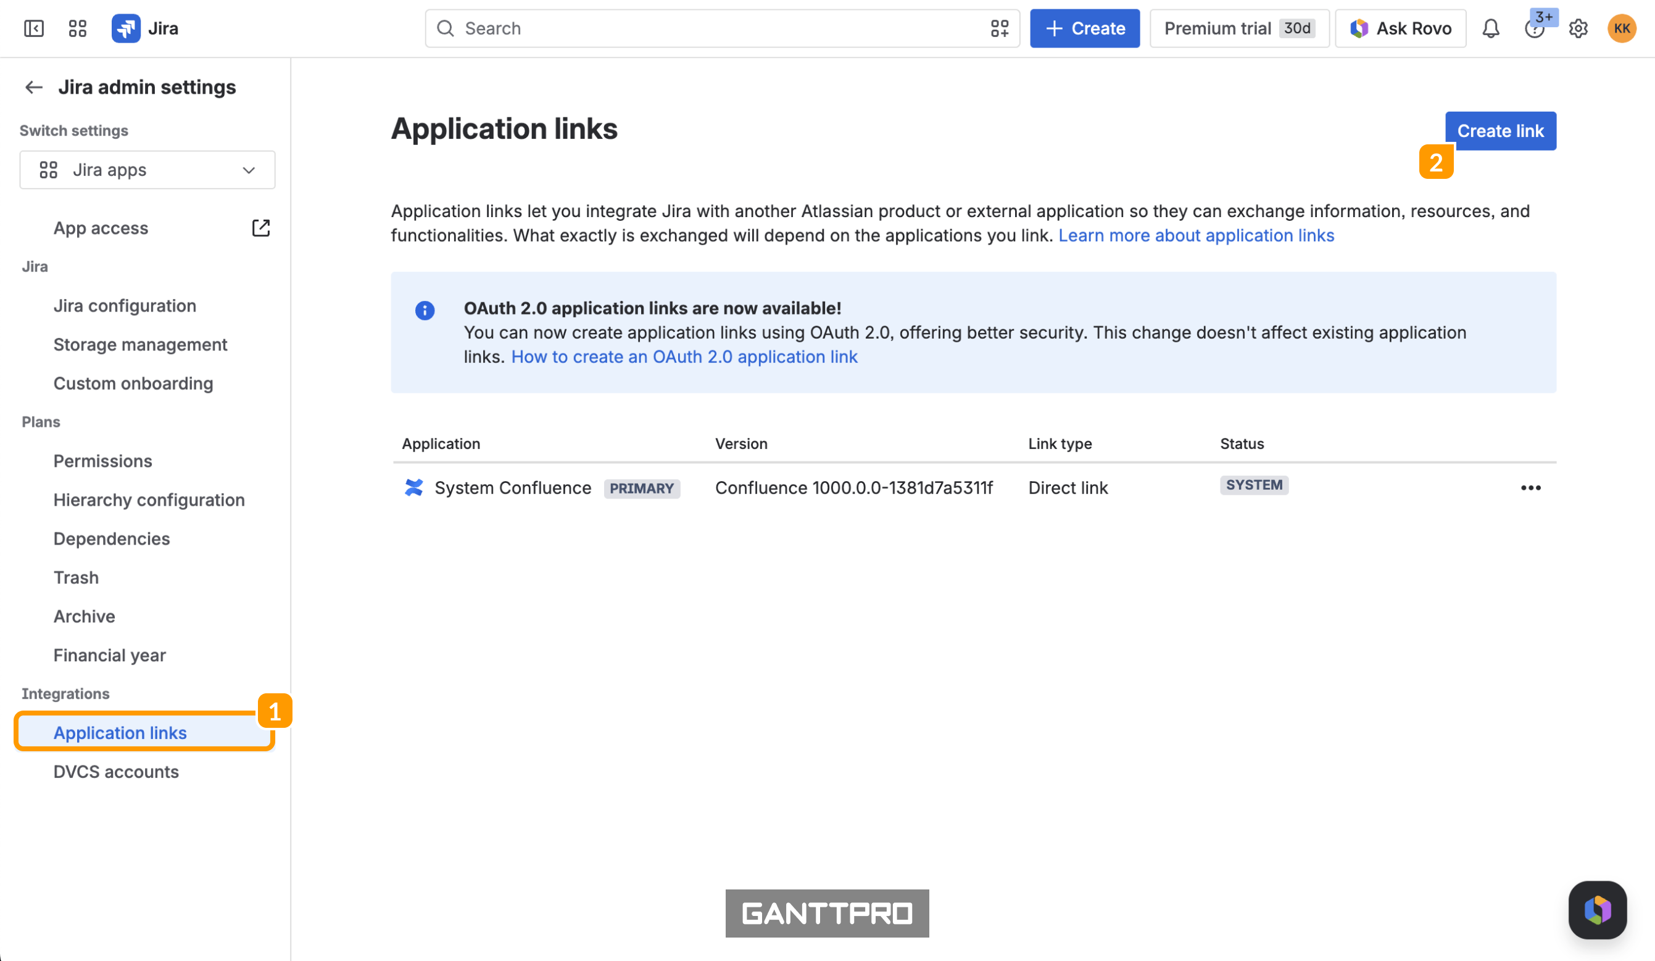1655x961 pixels.
Task: Open Learn more about application links
Action: pyautogui.click(x=1196, y=235)
